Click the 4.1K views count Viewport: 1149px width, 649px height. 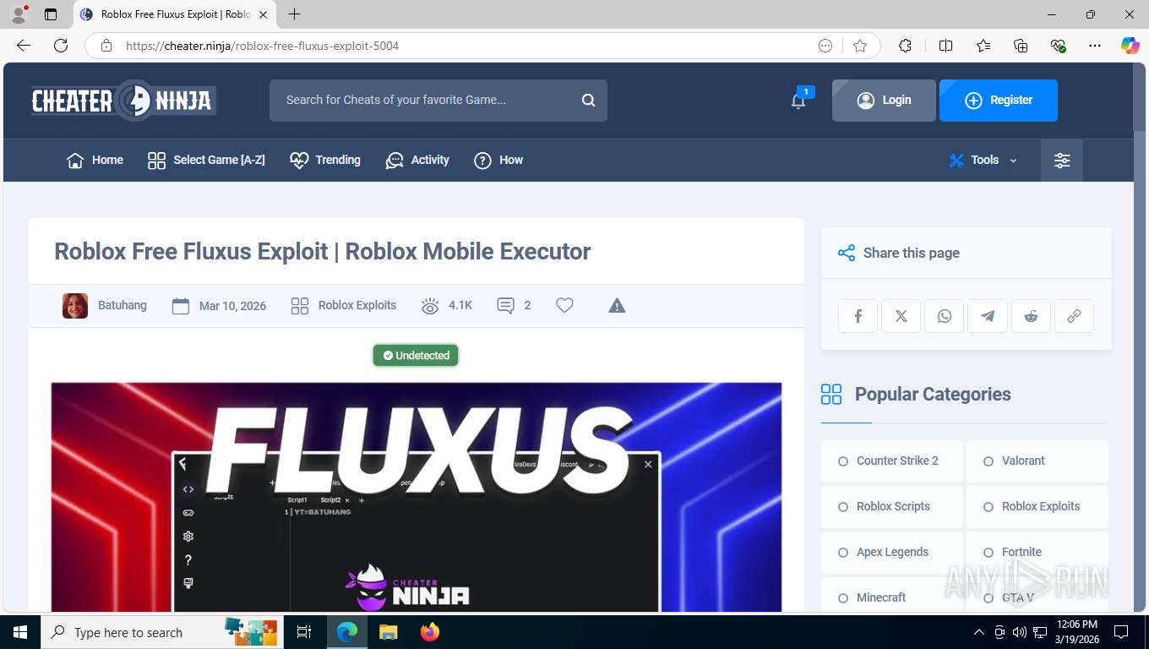click(x=460, y=306)
